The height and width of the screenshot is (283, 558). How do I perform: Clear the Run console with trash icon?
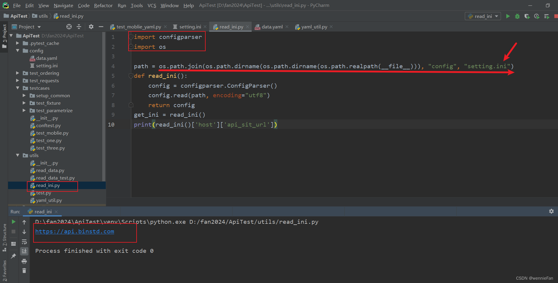pyautogui.click(x=24, y=270)
